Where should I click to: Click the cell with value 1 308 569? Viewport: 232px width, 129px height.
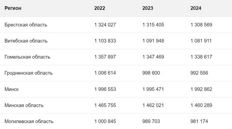point(201,25)
